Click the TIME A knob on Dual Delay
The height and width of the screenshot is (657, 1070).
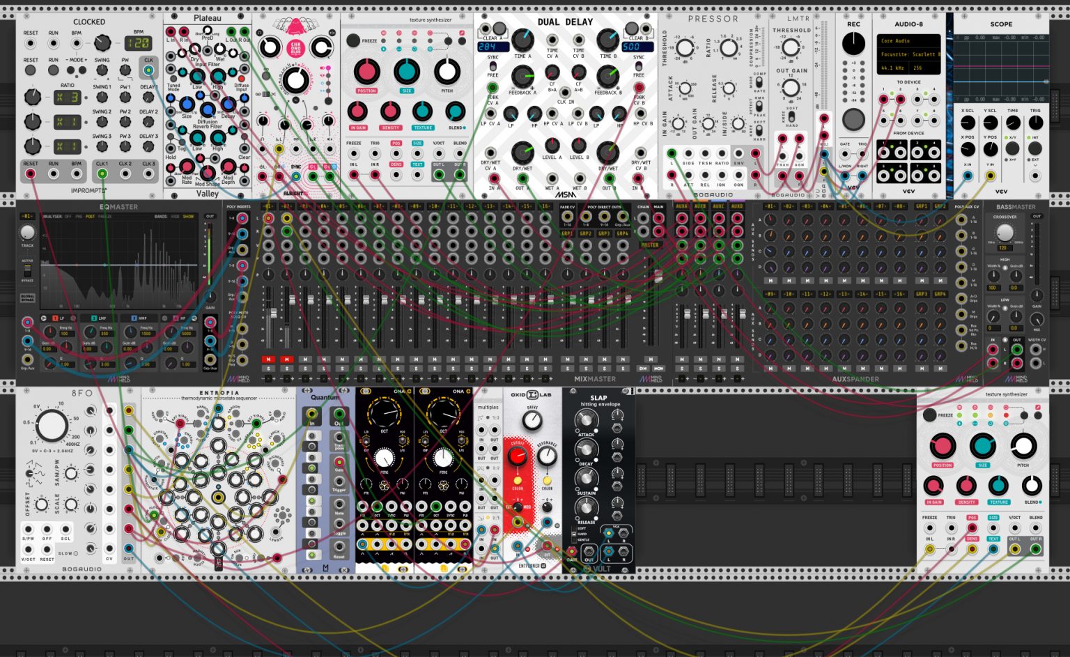[522, 40]
